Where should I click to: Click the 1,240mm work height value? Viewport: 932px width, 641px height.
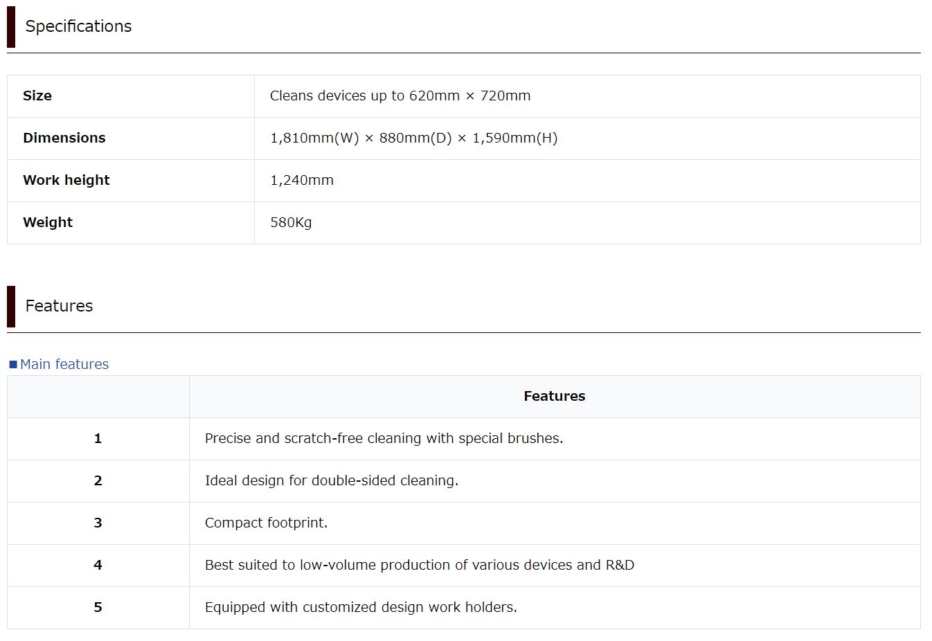[x=302, y=180]
